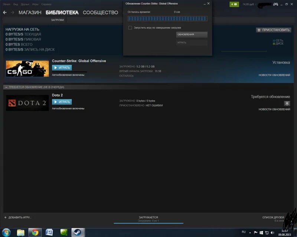Click the Сеть network graph legend
Screen dimensions: 297x237
(278, 40)
